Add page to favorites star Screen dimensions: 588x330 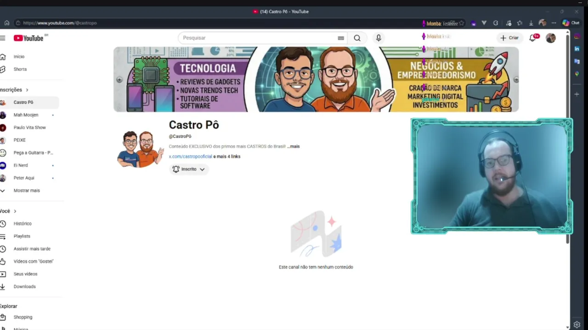tap(462, 23)
